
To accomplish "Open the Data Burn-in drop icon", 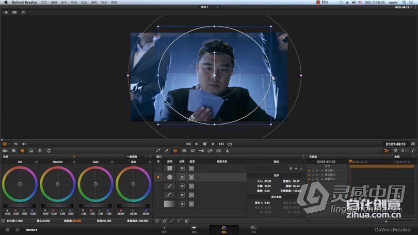I will coord(228,151).
